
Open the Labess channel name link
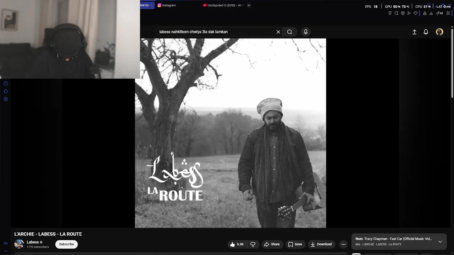click(x=33, y=242)
